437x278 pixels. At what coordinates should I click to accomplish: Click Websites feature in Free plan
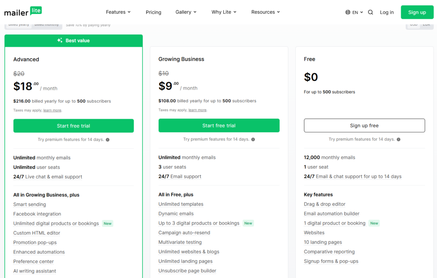pyautogui.click(x=314, y=233)
